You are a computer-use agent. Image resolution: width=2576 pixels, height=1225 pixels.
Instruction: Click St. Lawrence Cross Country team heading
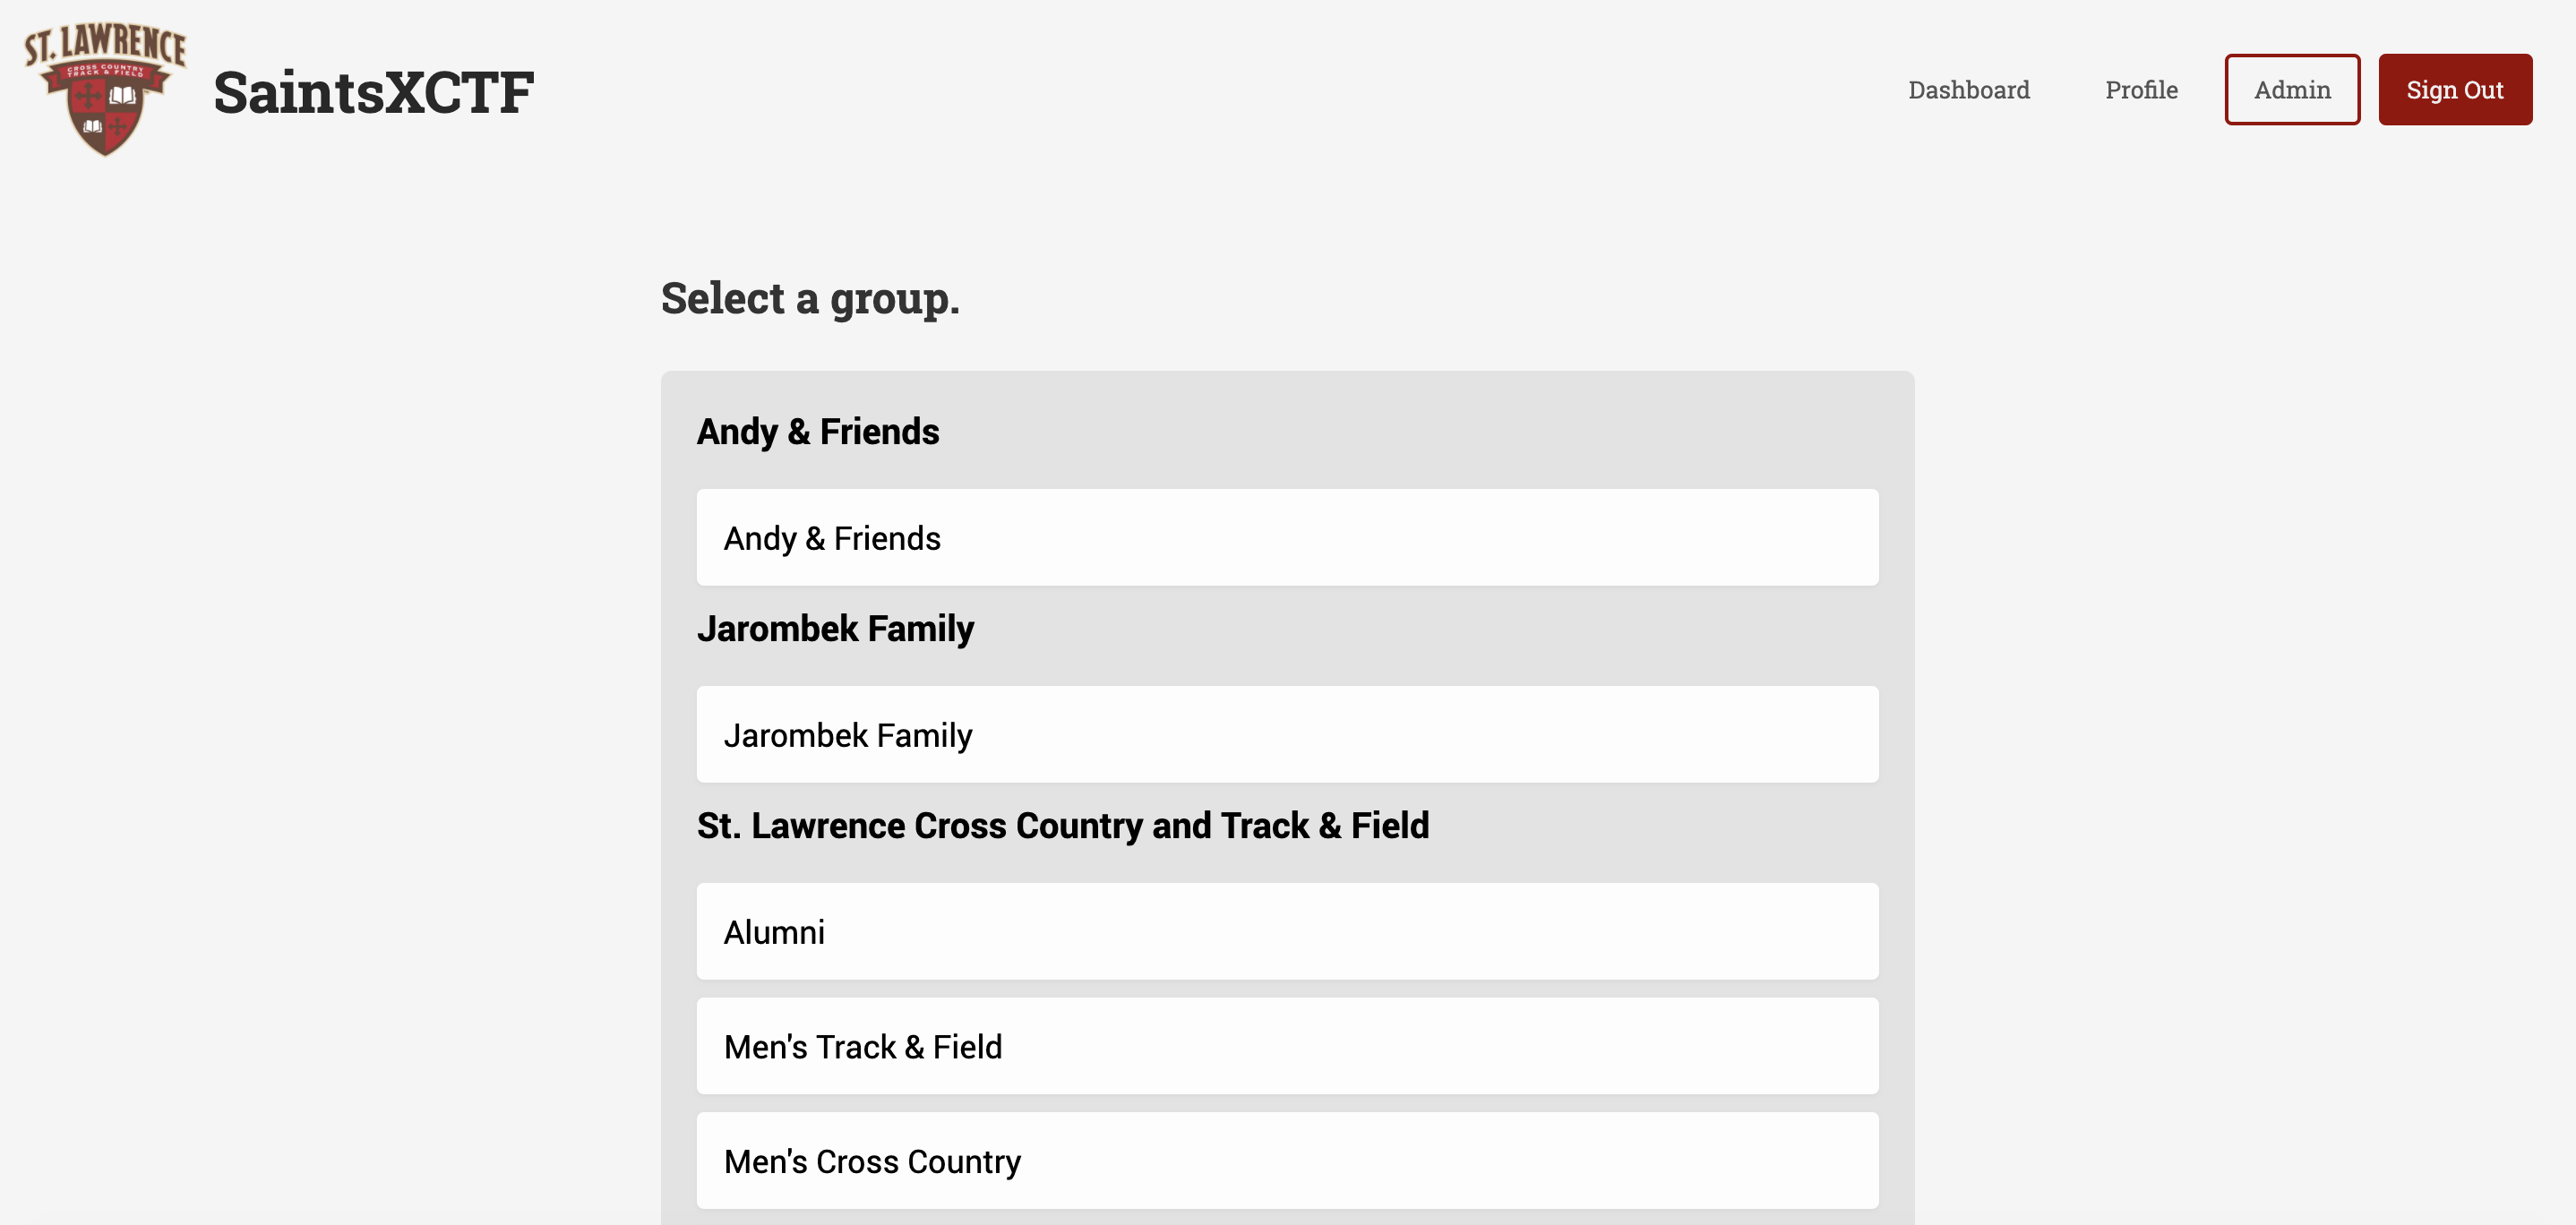click(x=1063, y=825)
